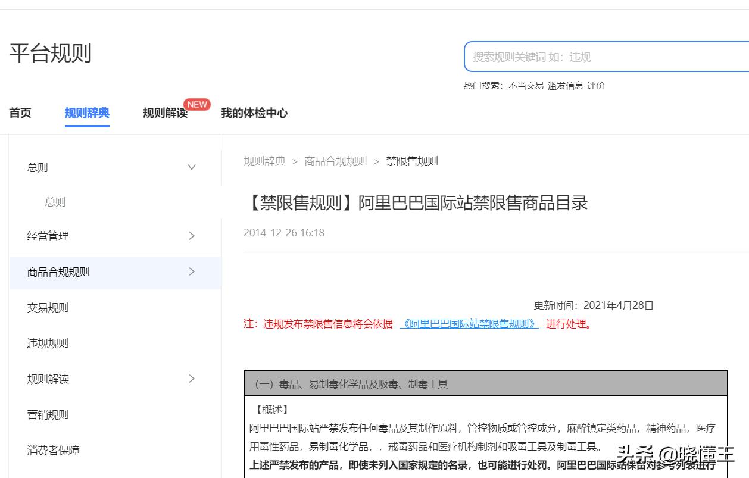
Task: Open 我的体检中心
Action: [x=252, y=113]
